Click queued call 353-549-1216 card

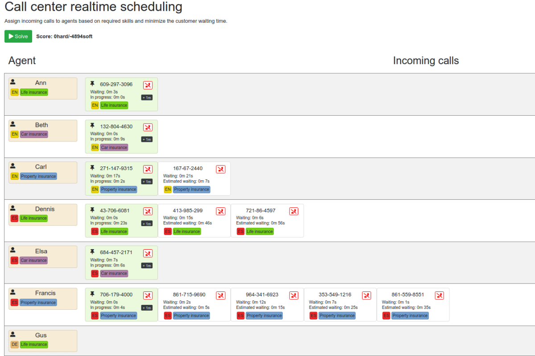(x=340, y=304)
